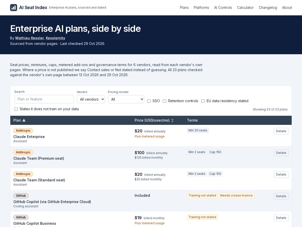
Task: Open the Vendor dropdown
Action: [91, 99]
